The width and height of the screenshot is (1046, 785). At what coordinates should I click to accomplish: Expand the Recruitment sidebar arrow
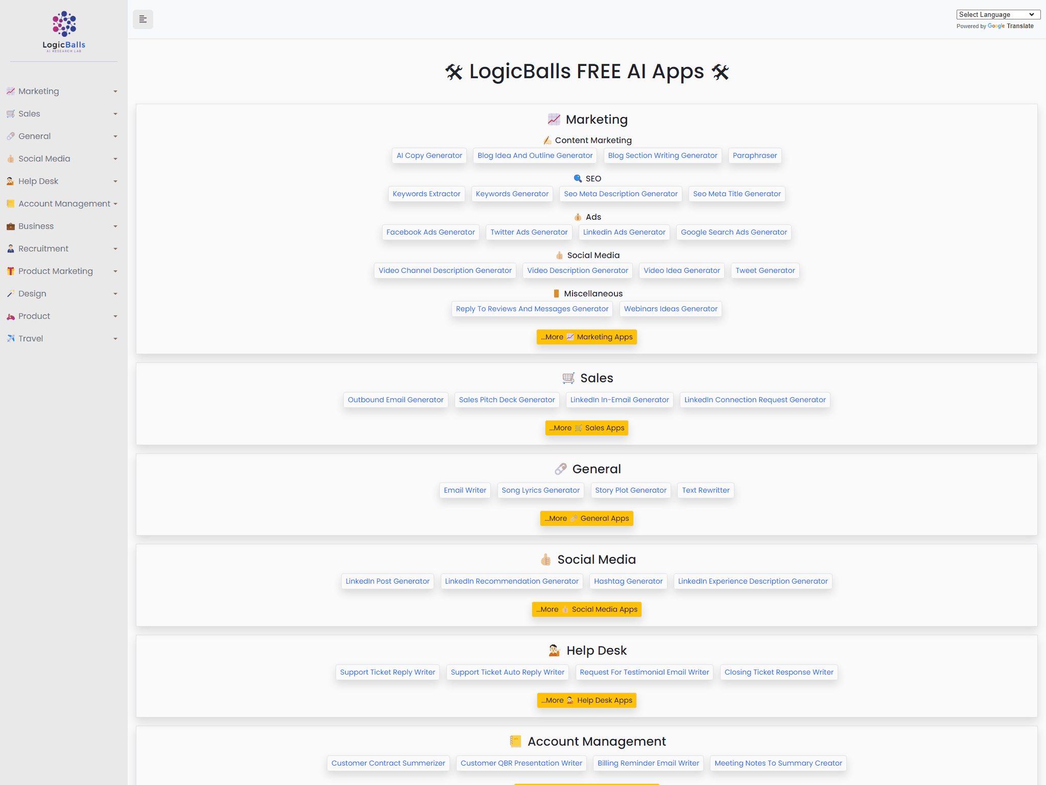[115, 249]
